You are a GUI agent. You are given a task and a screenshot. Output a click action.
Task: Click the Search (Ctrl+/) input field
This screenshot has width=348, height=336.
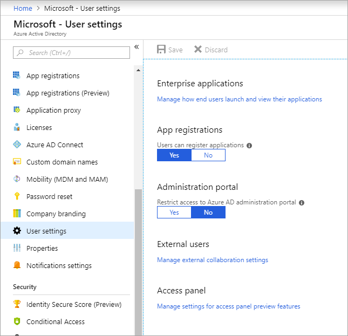tap(71, 52)
